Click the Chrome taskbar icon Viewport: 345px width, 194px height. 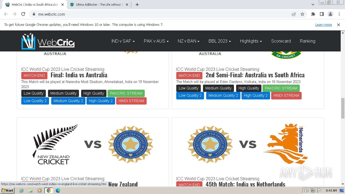point(49,190)
